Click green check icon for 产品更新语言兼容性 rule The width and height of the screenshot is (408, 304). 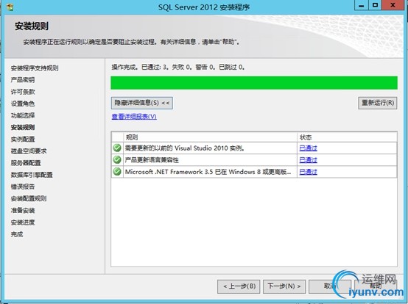[117, 159]
